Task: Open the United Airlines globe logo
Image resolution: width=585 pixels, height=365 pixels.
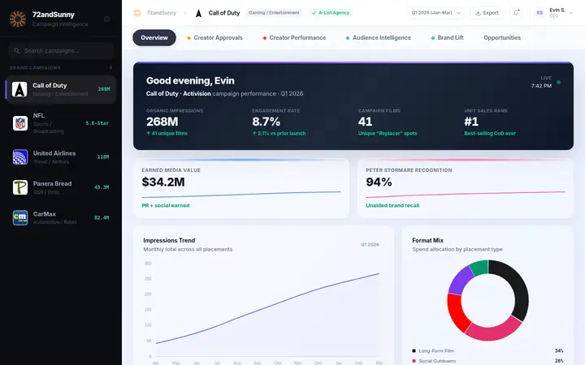Action: pos(20,157)
